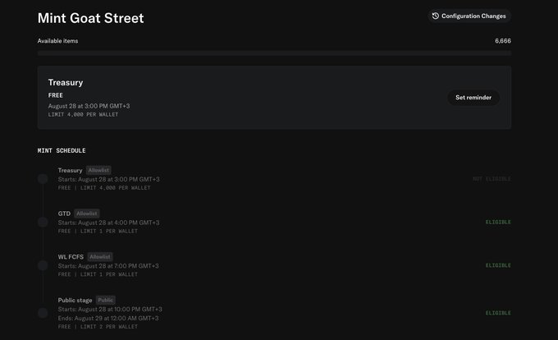
Task: Click the clock icon in Configuration Changes
Action: [435, 16]
